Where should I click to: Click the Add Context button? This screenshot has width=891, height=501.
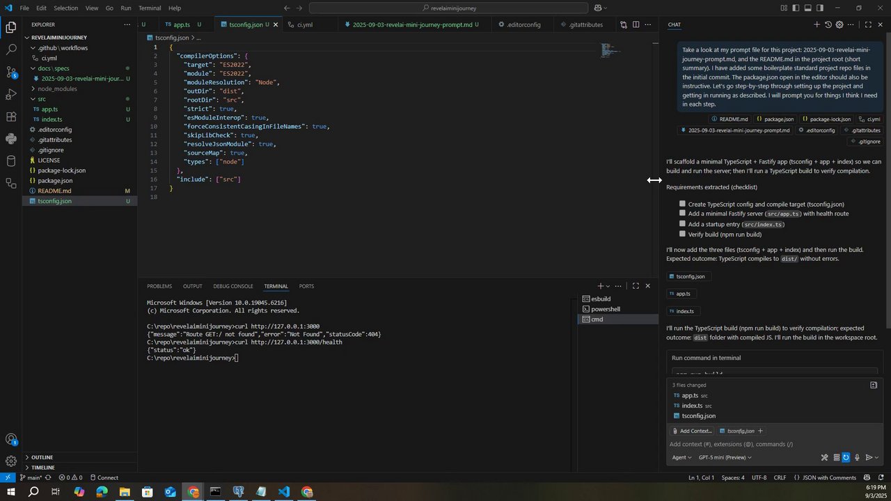[x=692, y=431]
